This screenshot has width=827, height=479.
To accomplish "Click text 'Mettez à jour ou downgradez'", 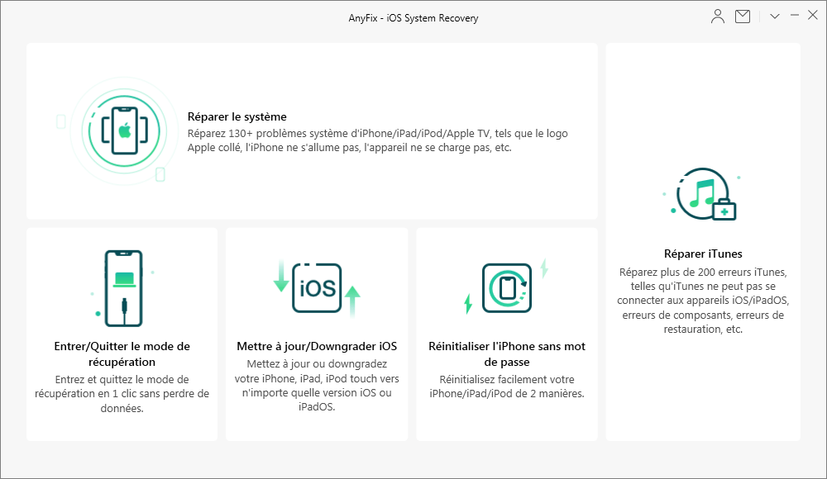I will click(317, 363).
